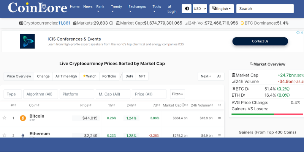Click the Filter button

pos(177,94)
